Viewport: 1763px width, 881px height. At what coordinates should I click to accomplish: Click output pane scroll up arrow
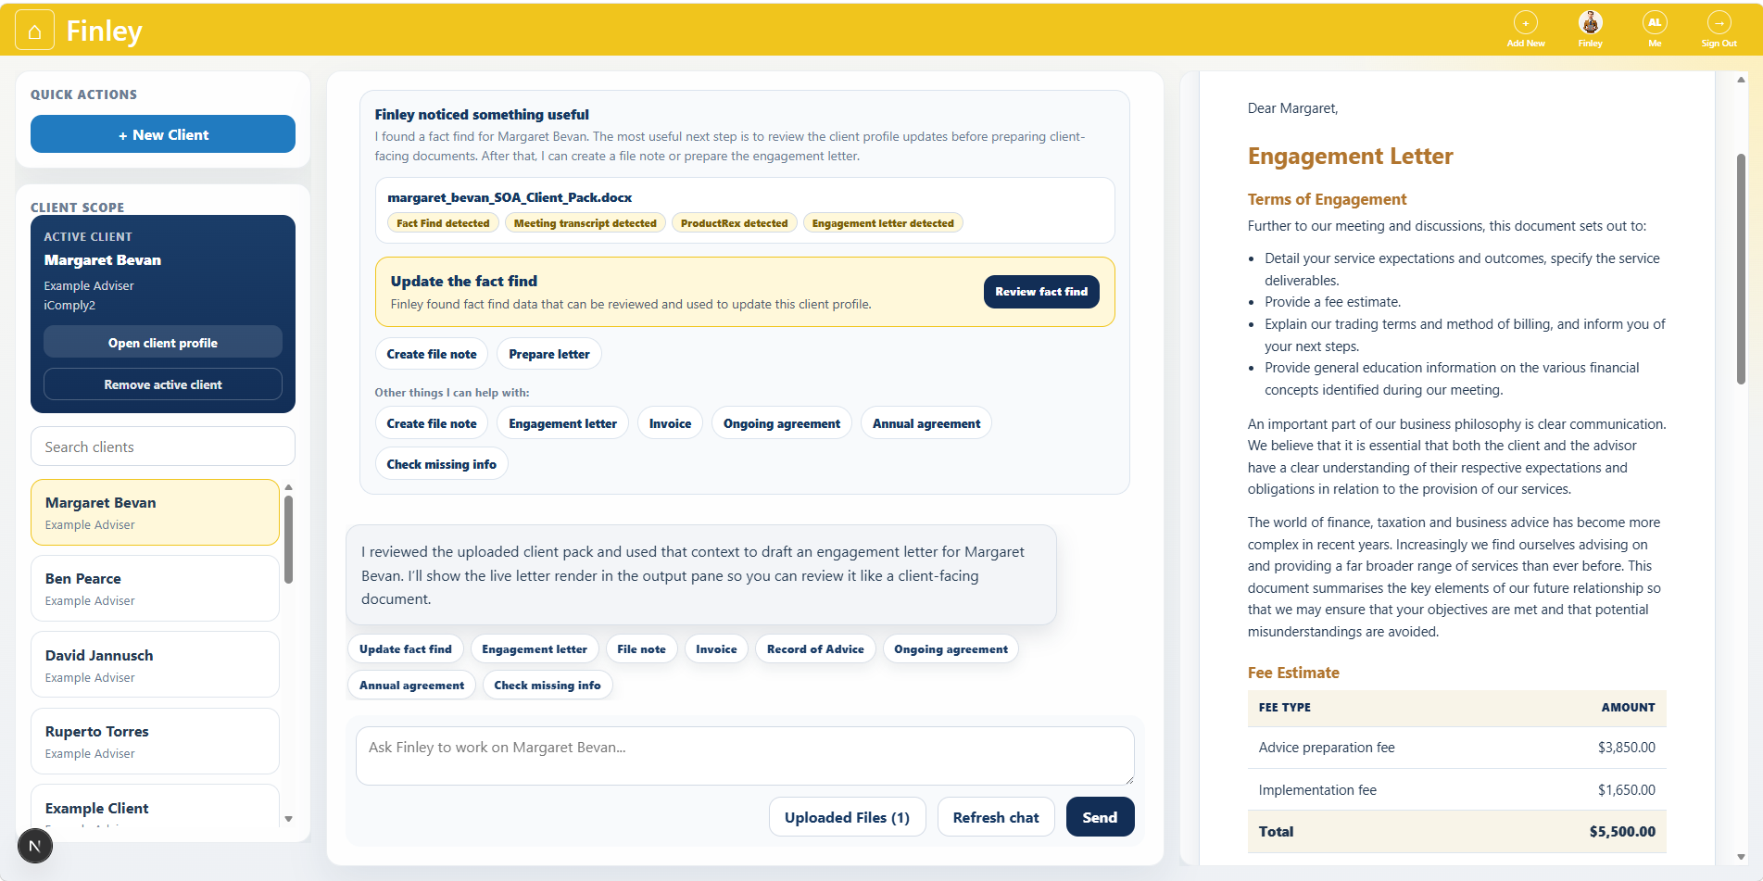click(1741, 80)
